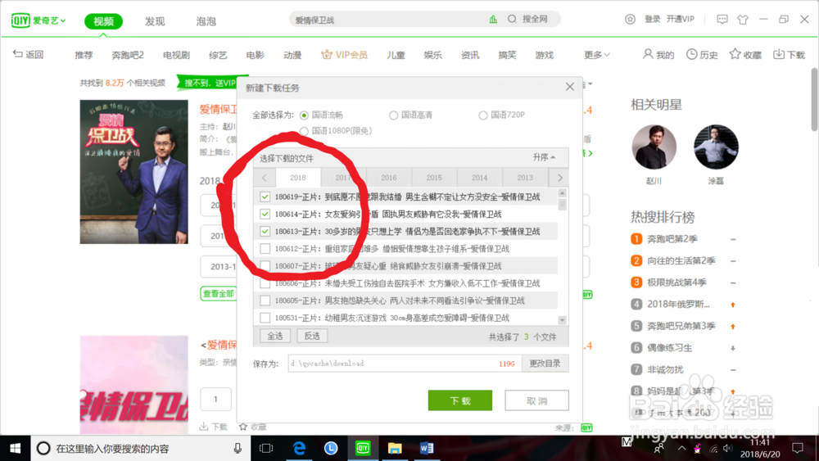Select 国语1080P(限免) radio

[305, 131]
